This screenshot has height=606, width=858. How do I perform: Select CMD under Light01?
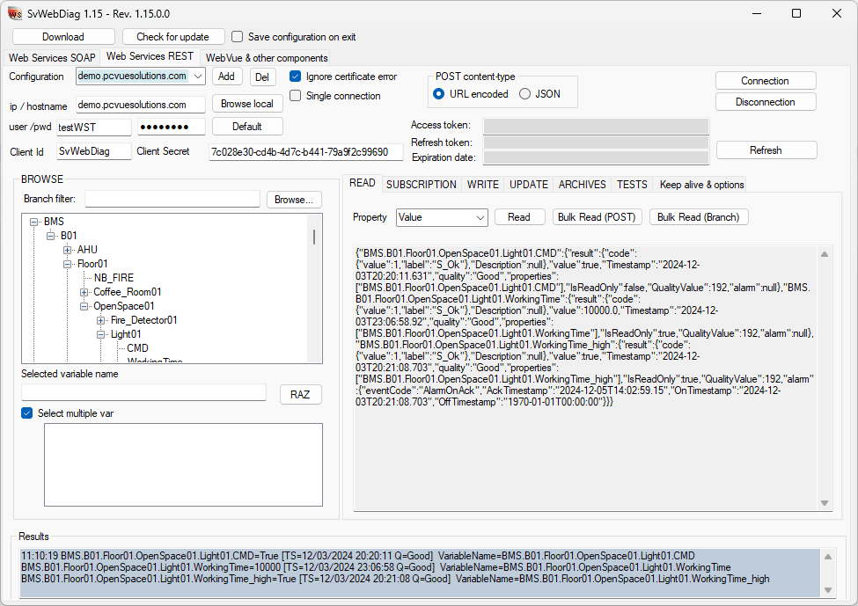pyautogui.click(x=137, y=348)
